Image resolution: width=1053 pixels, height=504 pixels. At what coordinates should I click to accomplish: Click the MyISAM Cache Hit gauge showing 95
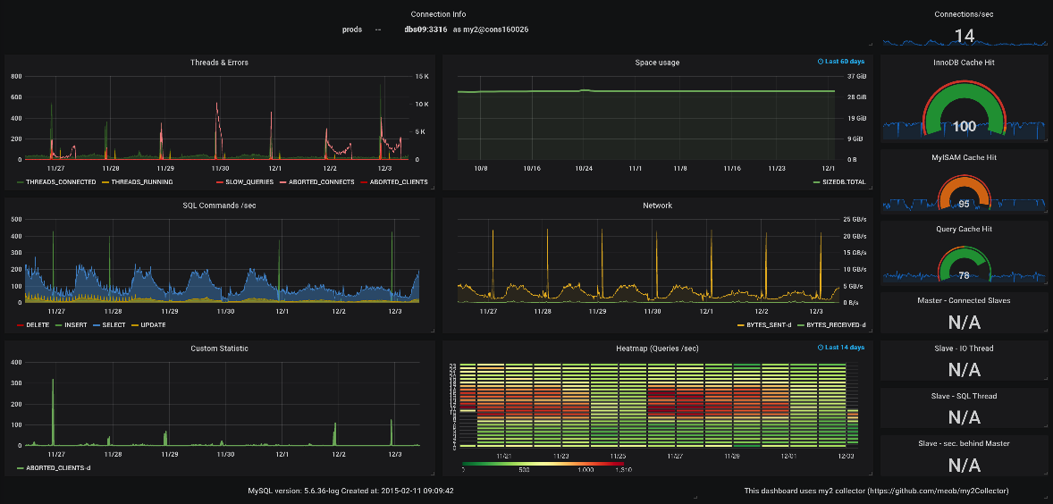[x=965, y=191]
